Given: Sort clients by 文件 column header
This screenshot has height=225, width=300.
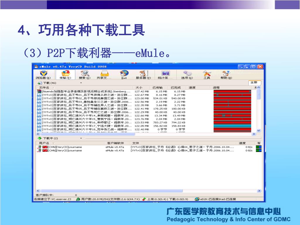Looking at the screenshot, I should coord(183,143).
